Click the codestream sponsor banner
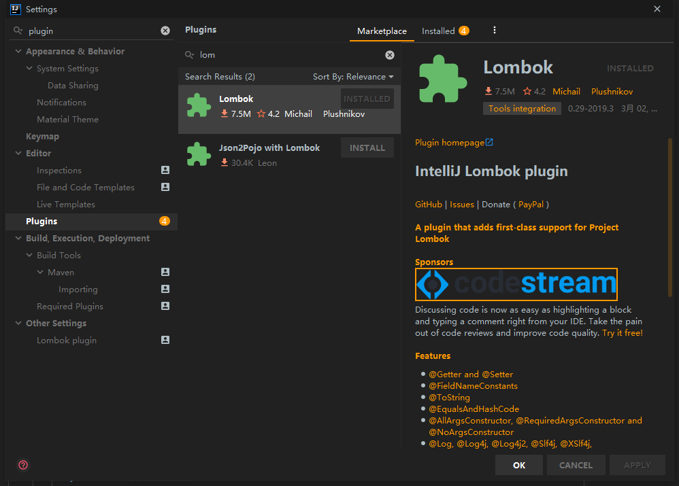Viewport: 679px width, 486px height. pos(516,284)
